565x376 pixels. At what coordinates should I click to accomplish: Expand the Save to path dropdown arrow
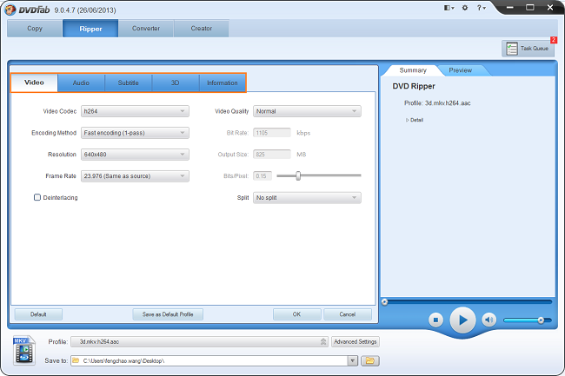pyautogui.click(x=353, y=360)
